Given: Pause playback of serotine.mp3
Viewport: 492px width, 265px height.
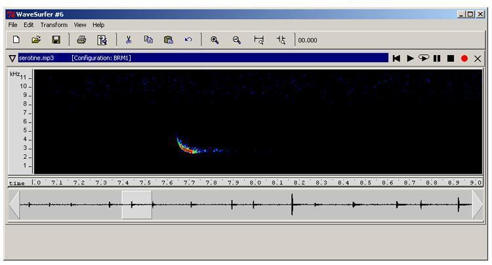Looking at the screenshot, I should [437, 58].
